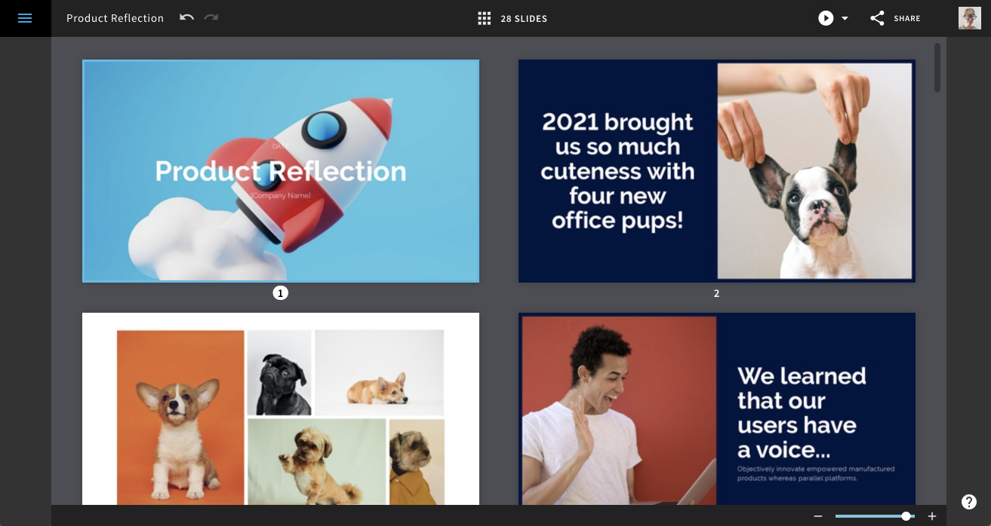This screenshot has width=991, height=526.
Task: Click the 28 SLIDES label
Action: click(x=524, y=18)
